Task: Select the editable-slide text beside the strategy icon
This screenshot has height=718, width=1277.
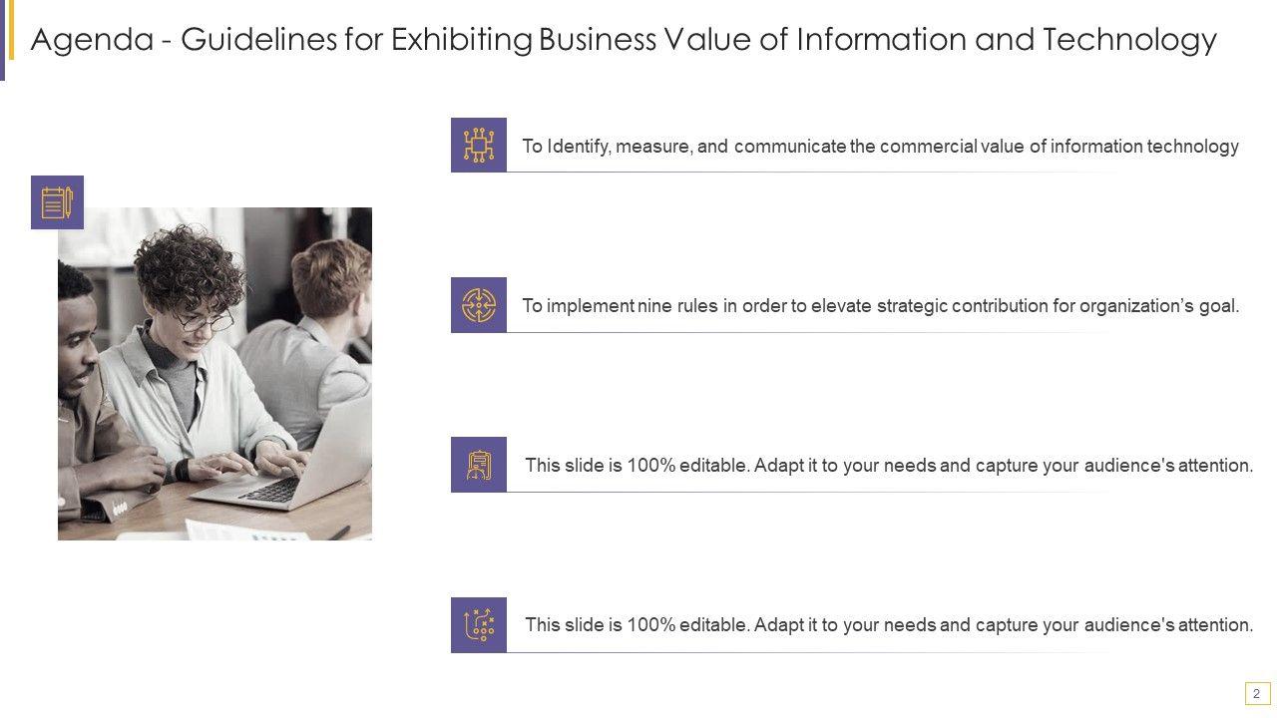Action: coord(888,625)
